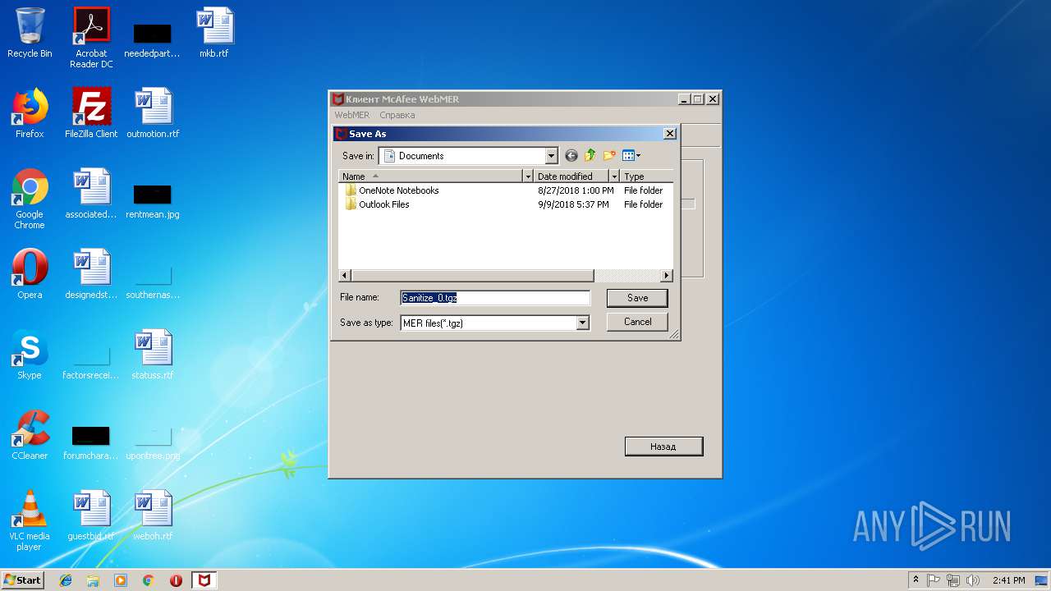Image resolution: width=1051 pixels, height=591 pixels.
Task: Select the mkb.rtf desktop file
Action: 214,33
